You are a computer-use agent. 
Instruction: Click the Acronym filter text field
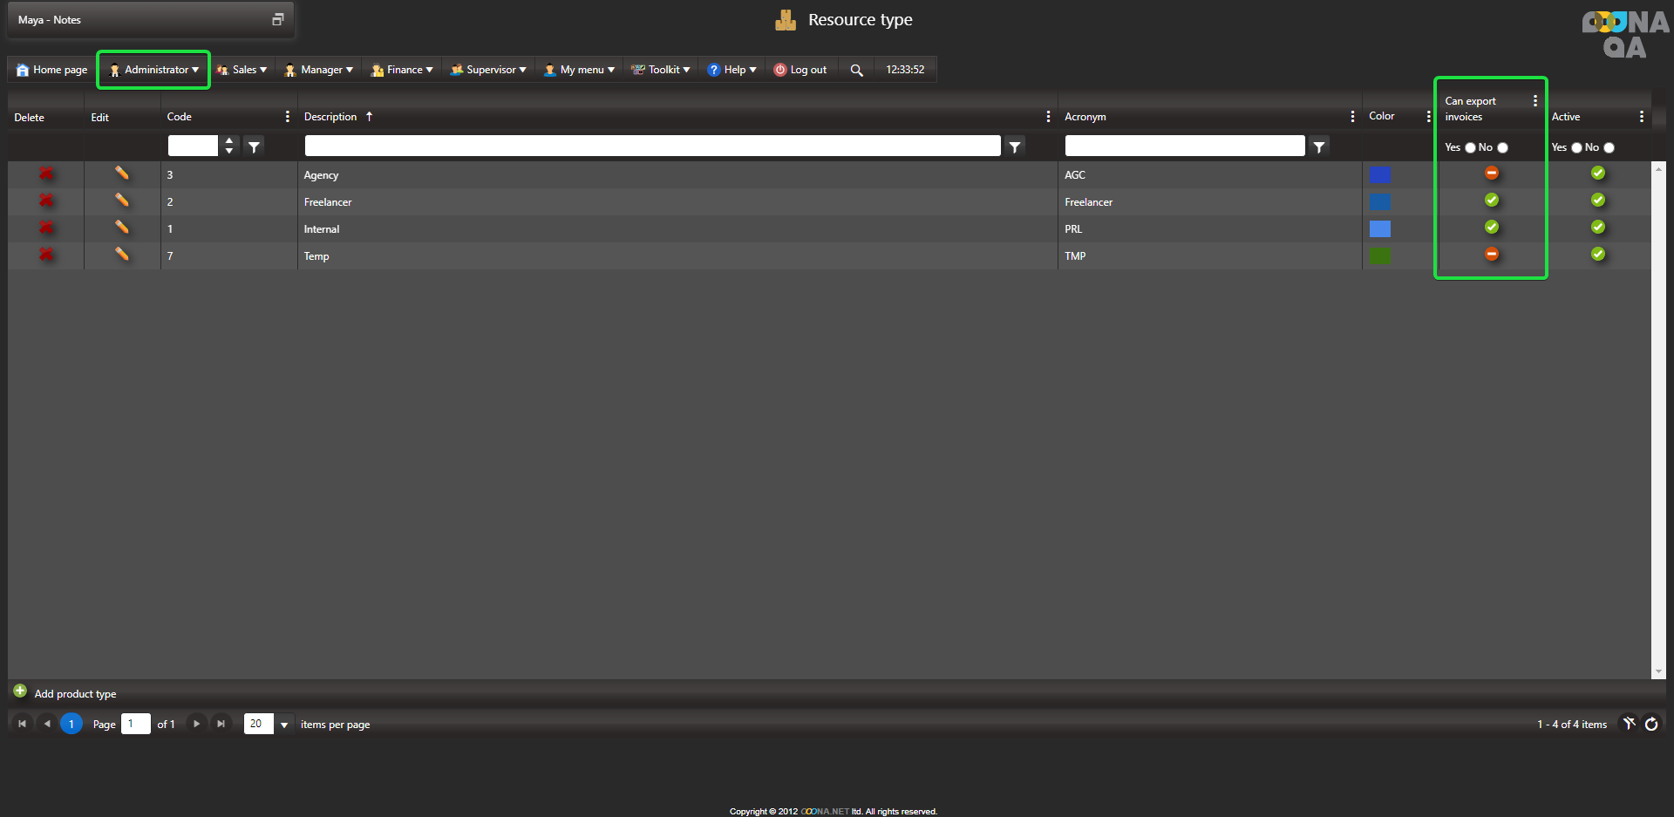click(x=1184, y=146)
